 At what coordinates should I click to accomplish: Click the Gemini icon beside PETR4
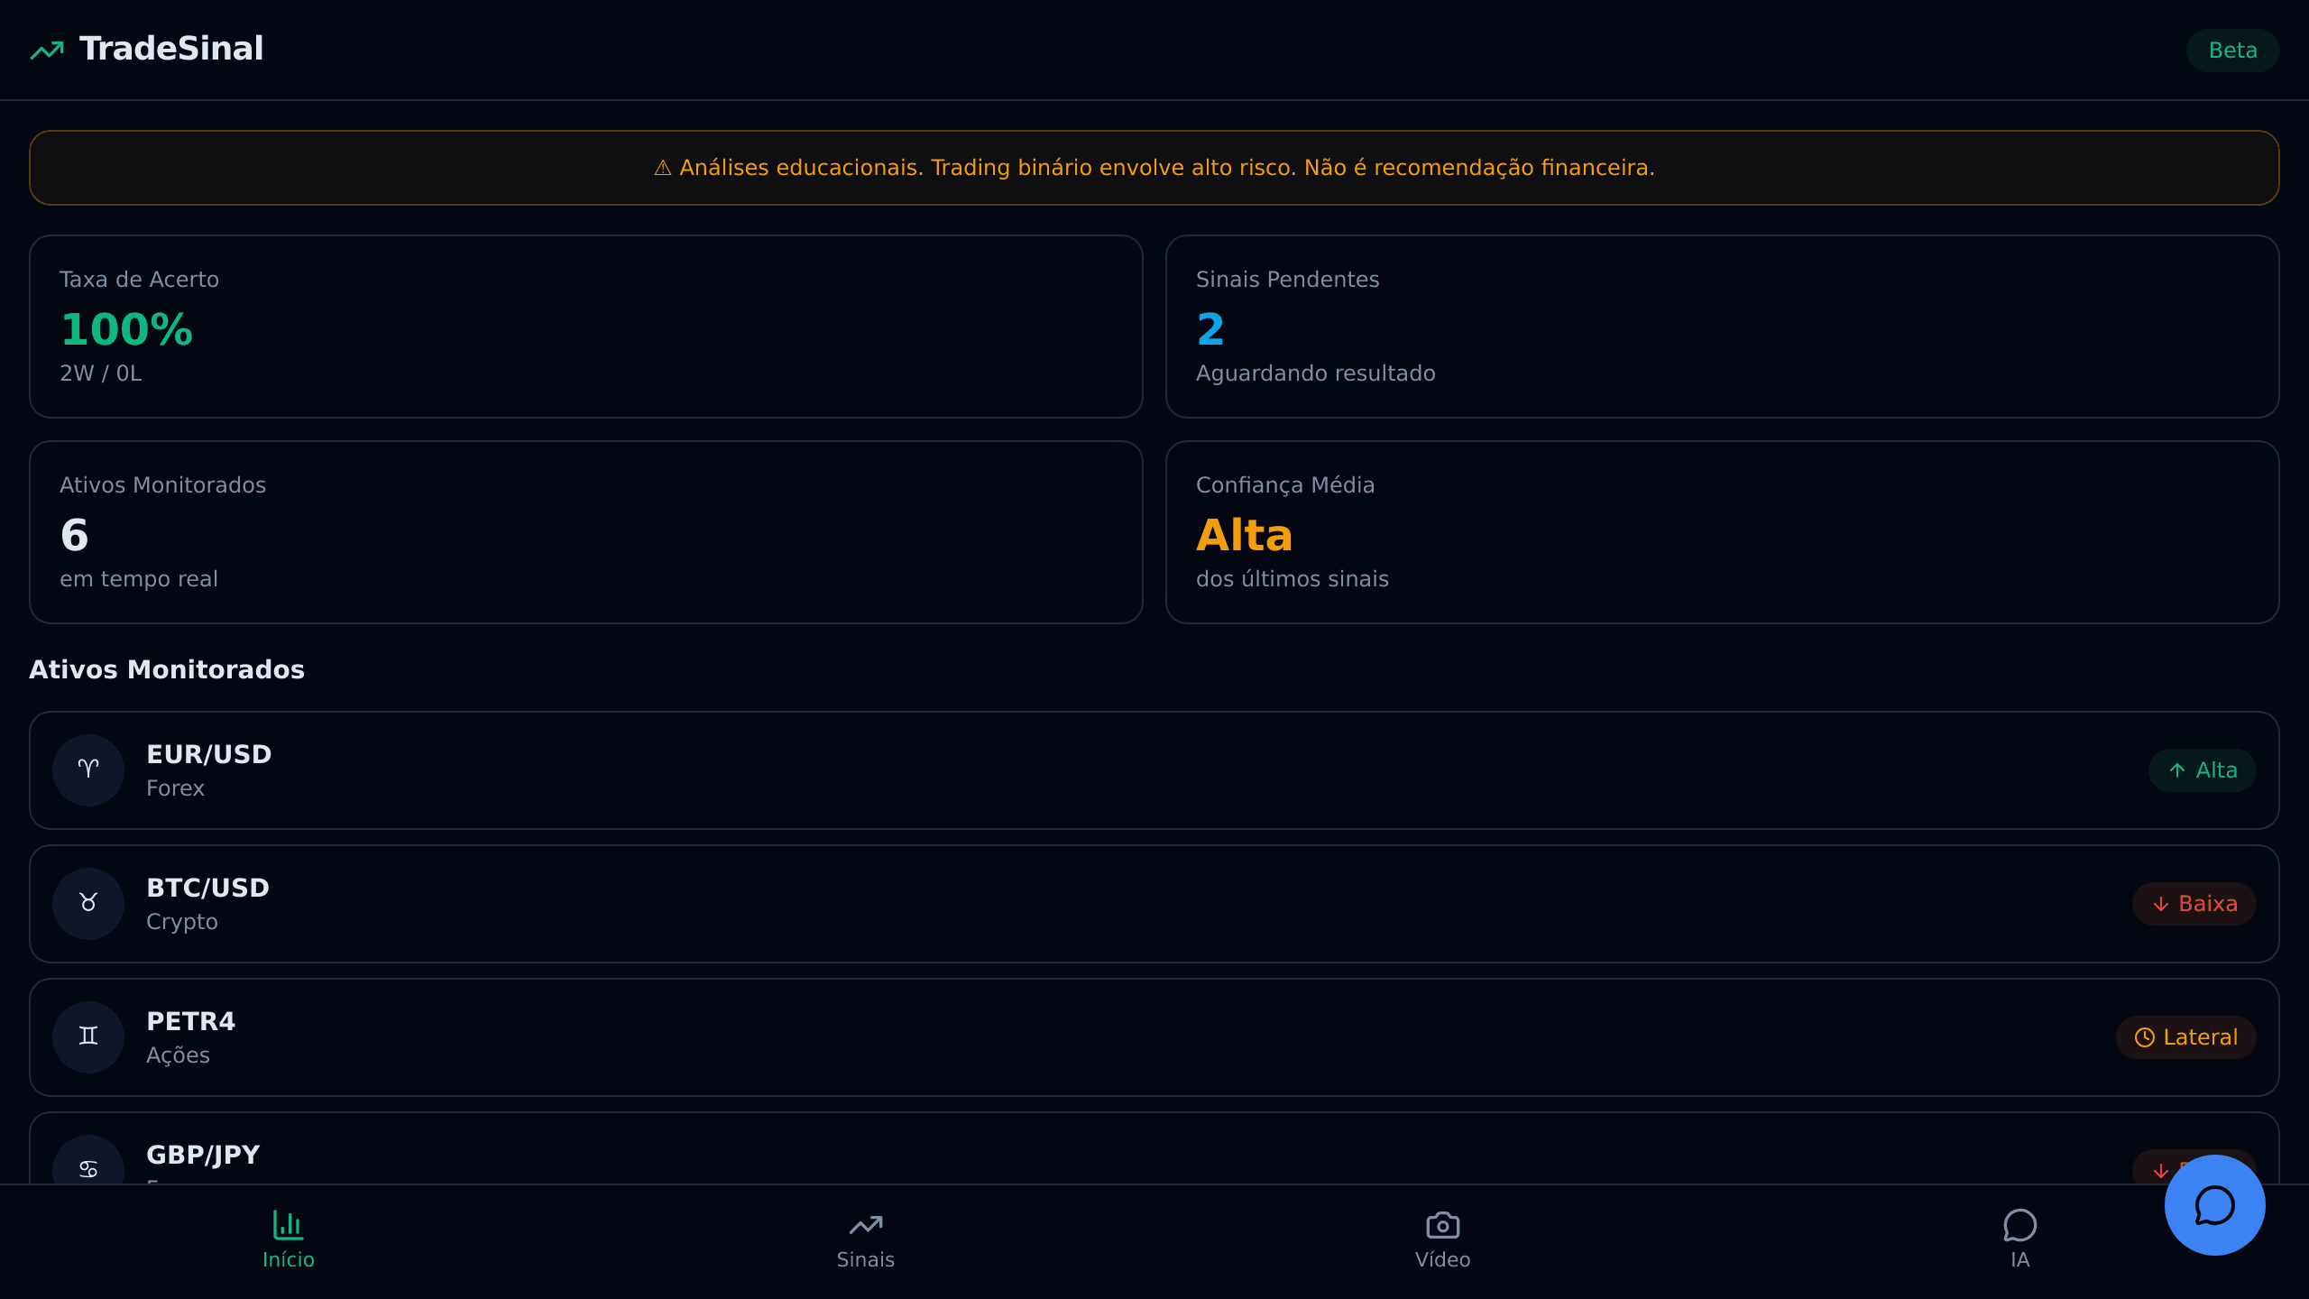[x=88, y=1037]
